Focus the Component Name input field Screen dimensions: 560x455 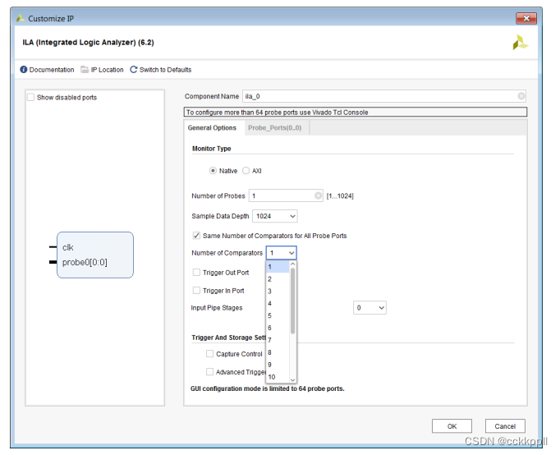(384, 96)
